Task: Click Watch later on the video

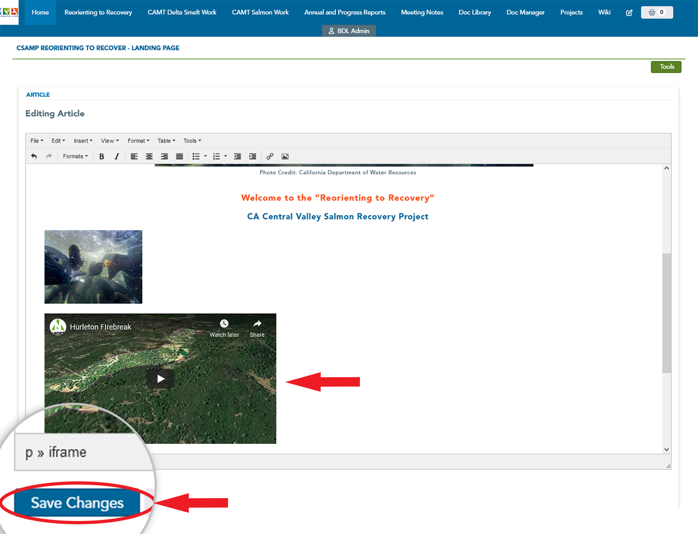Action: click(224, 329)
